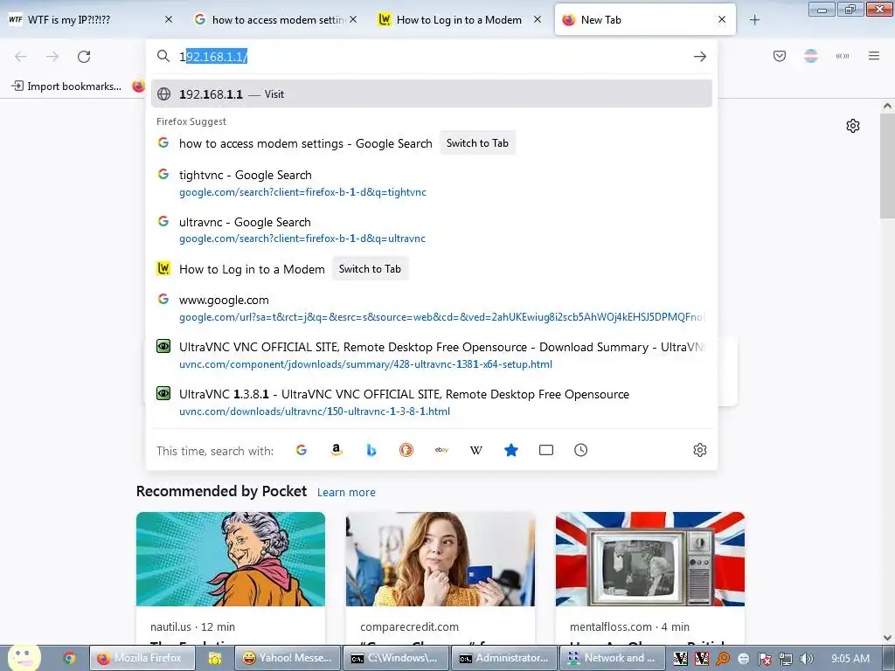
Task: Search this time with Google
Action: pos(302,450)
